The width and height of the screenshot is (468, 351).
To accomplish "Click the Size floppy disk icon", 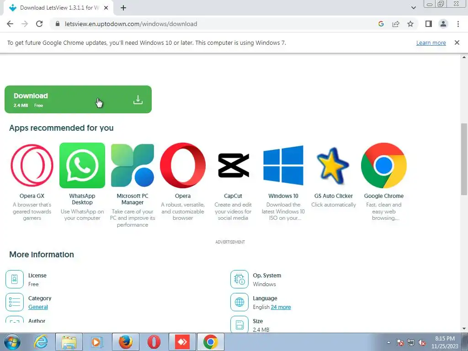I will point(239,324).
